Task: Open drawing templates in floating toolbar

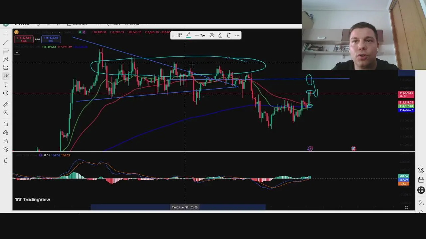Action: (180, 35)
